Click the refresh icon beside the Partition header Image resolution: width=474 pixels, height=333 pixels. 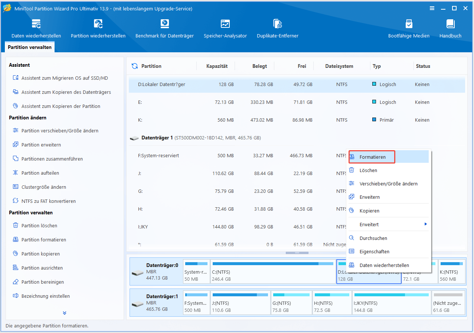click(x=134, y=66)
